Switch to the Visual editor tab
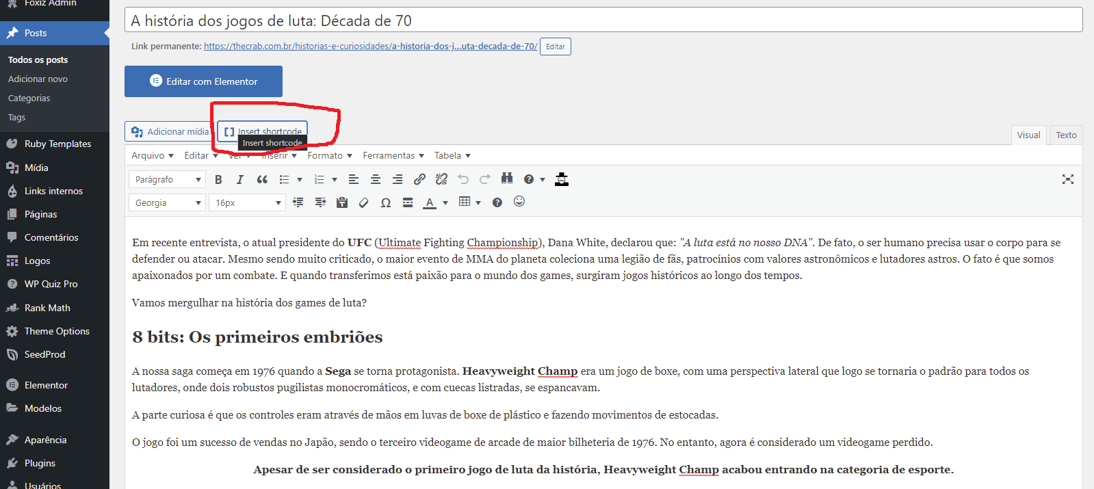The image size is (1094, 489). [x=1028, y=135]
